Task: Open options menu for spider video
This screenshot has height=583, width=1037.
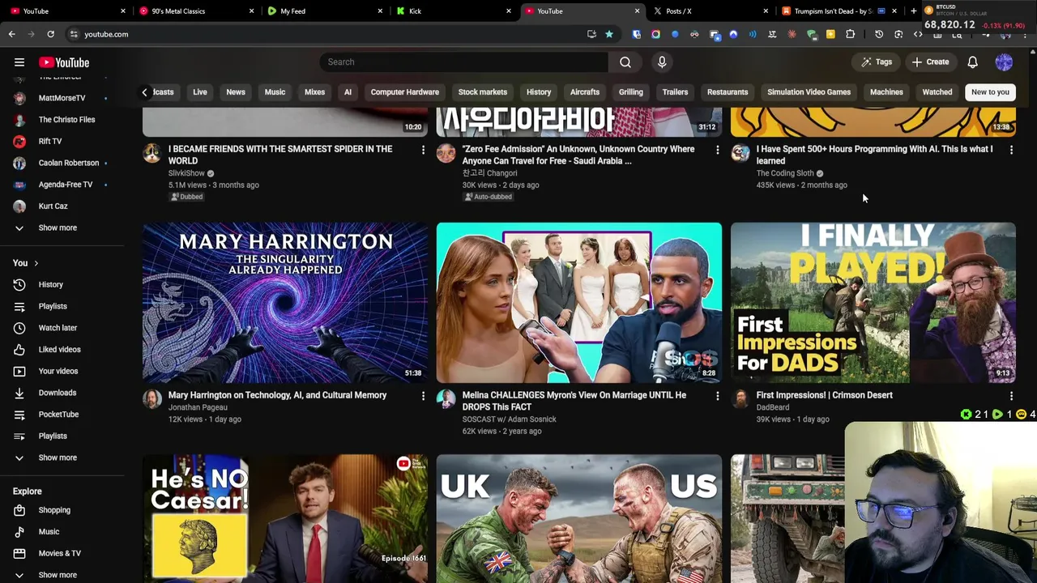Action: 423,150
